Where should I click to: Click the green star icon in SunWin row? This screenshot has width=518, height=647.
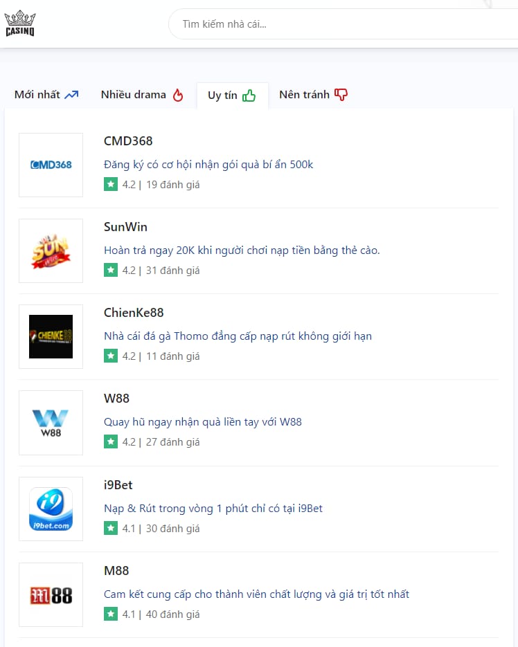click(x=111, y=271)
